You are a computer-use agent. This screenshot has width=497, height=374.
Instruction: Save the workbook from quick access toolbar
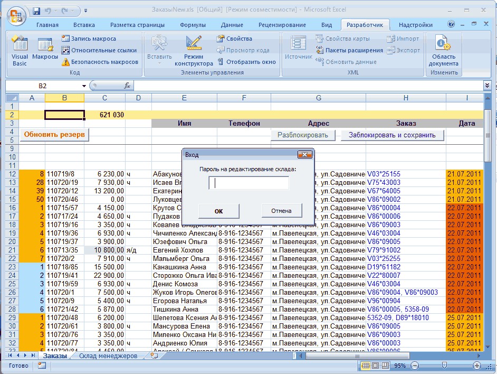(x=36, y=11)
